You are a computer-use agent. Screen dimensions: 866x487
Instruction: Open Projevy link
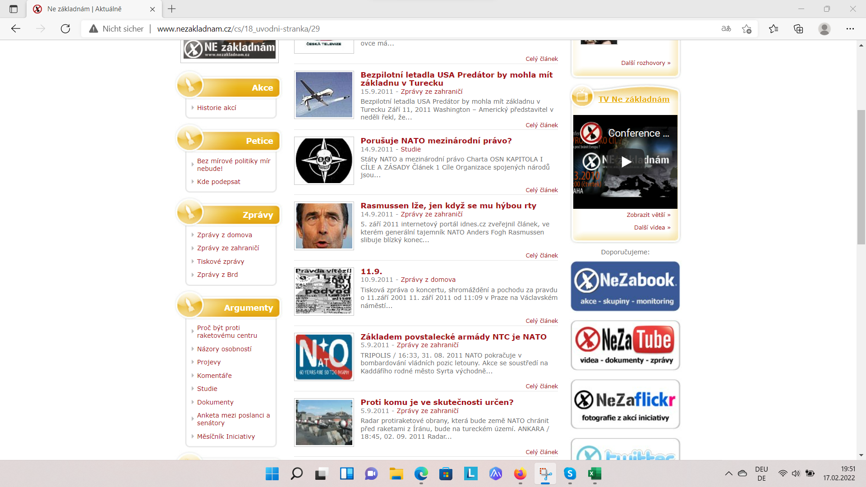209,362
